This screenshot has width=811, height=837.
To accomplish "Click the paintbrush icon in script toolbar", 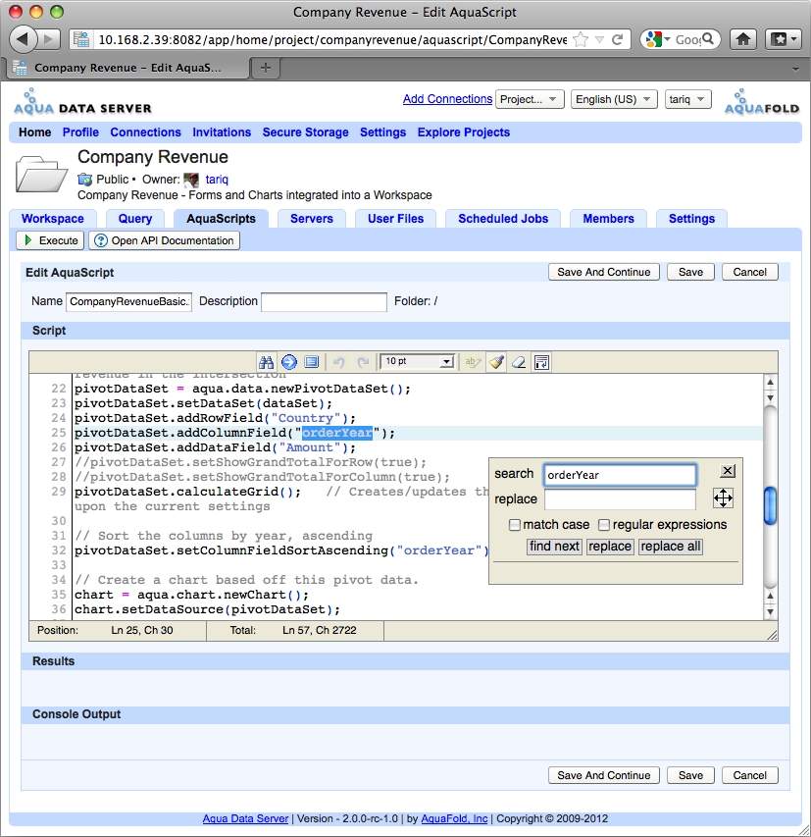I will (496, 362).
